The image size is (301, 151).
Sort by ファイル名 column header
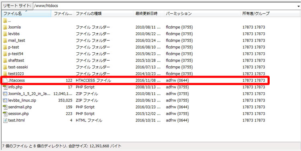pos(26,14)
